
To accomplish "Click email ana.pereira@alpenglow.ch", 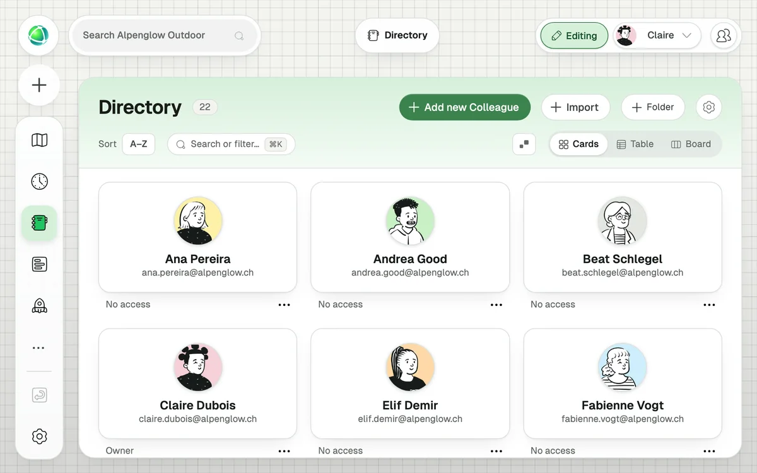I will [197, 272].
